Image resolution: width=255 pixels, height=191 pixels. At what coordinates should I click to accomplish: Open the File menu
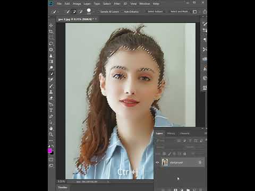pyautogui.click(x=59, y=4)
